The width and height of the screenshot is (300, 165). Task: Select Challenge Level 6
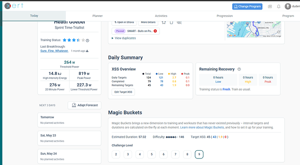pyautogui.click(x=163, y=154)
